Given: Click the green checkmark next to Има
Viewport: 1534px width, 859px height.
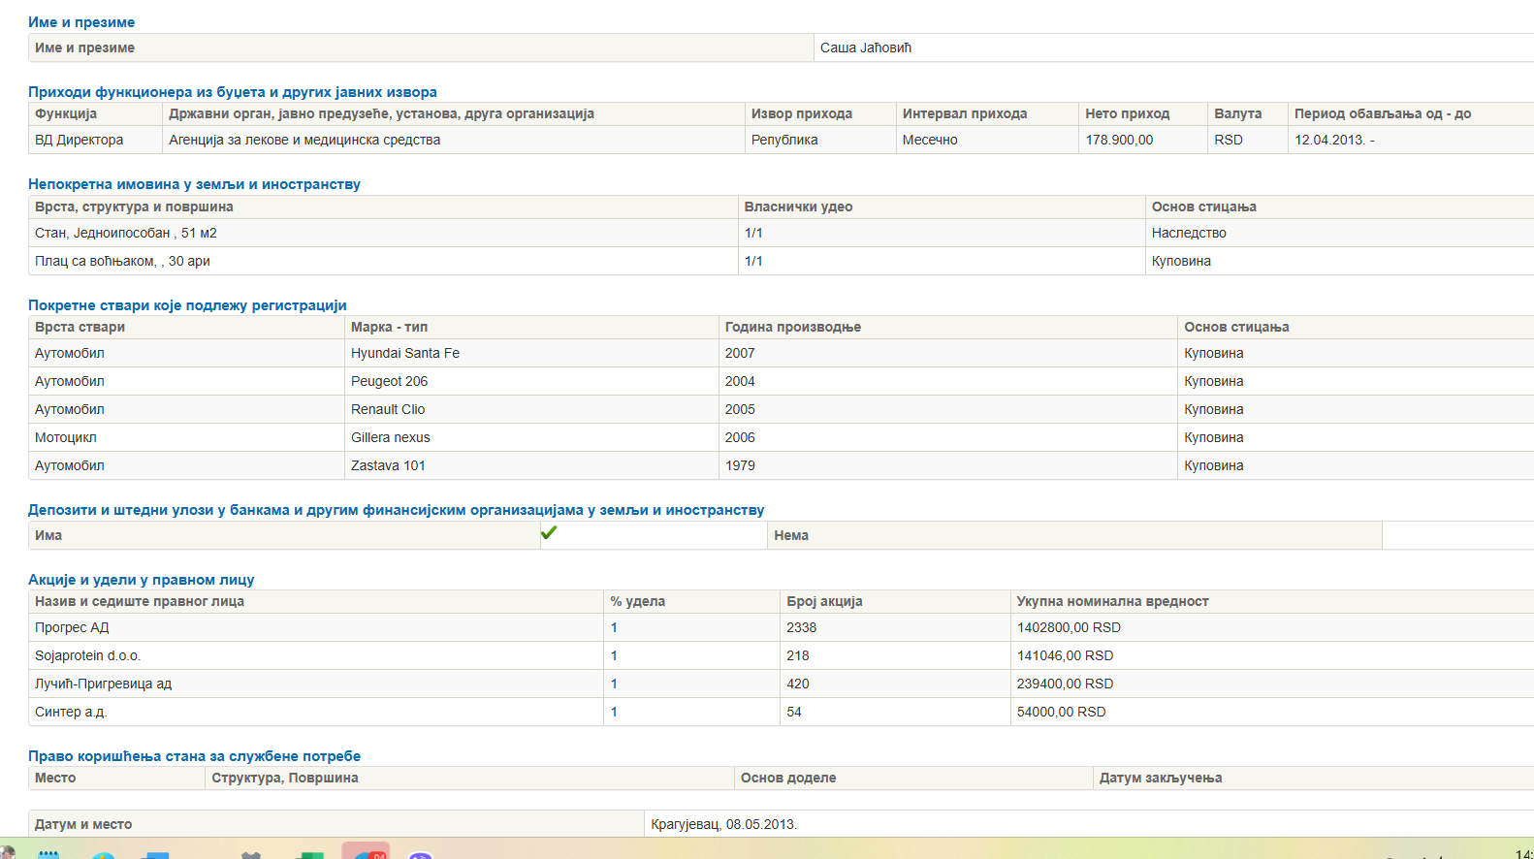Looking at the screenshot, I should pyautogui.click(x=549, y=533).
